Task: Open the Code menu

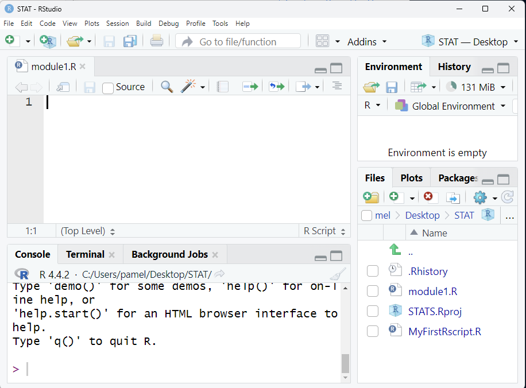Action: 47,24
